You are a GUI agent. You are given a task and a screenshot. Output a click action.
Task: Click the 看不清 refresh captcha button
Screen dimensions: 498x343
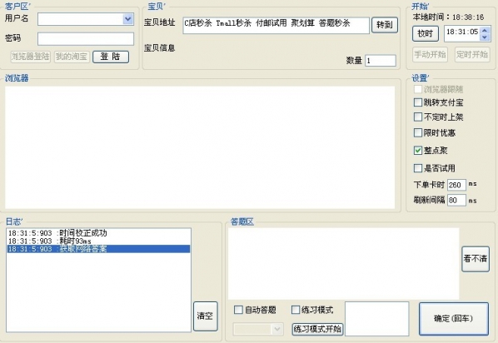click(476, 259)
